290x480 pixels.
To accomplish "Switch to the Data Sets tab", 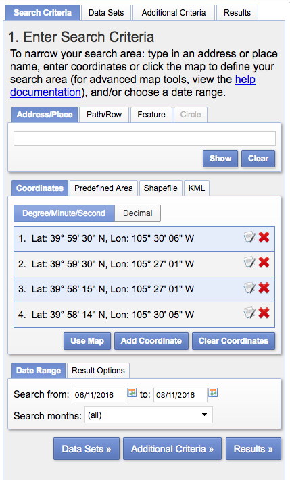I will click(x=106, y=13).
